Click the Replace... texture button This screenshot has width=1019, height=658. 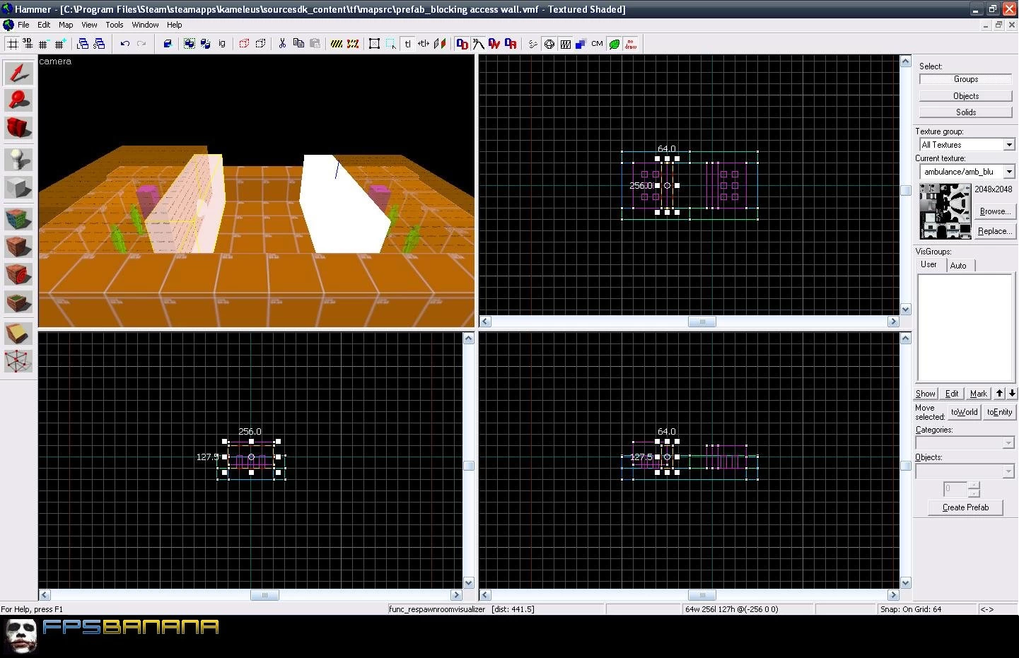point(995,231)
